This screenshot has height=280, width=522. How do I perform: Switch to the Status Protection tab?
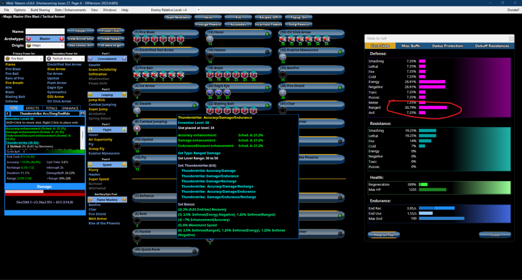pos(447,46)
